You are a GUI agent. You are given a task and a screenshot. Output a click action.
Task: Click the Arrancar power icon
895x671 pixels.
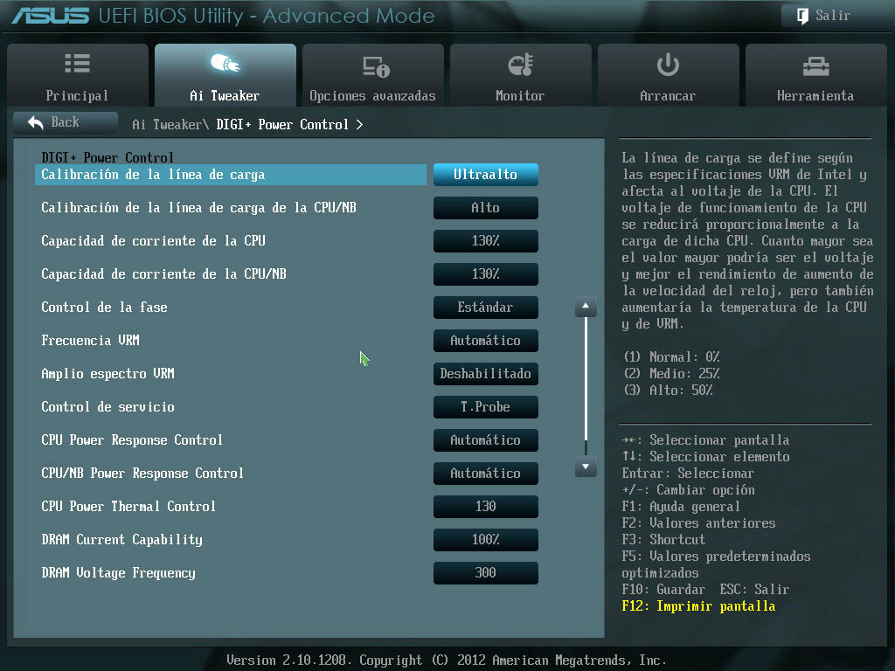pos(668,65)
